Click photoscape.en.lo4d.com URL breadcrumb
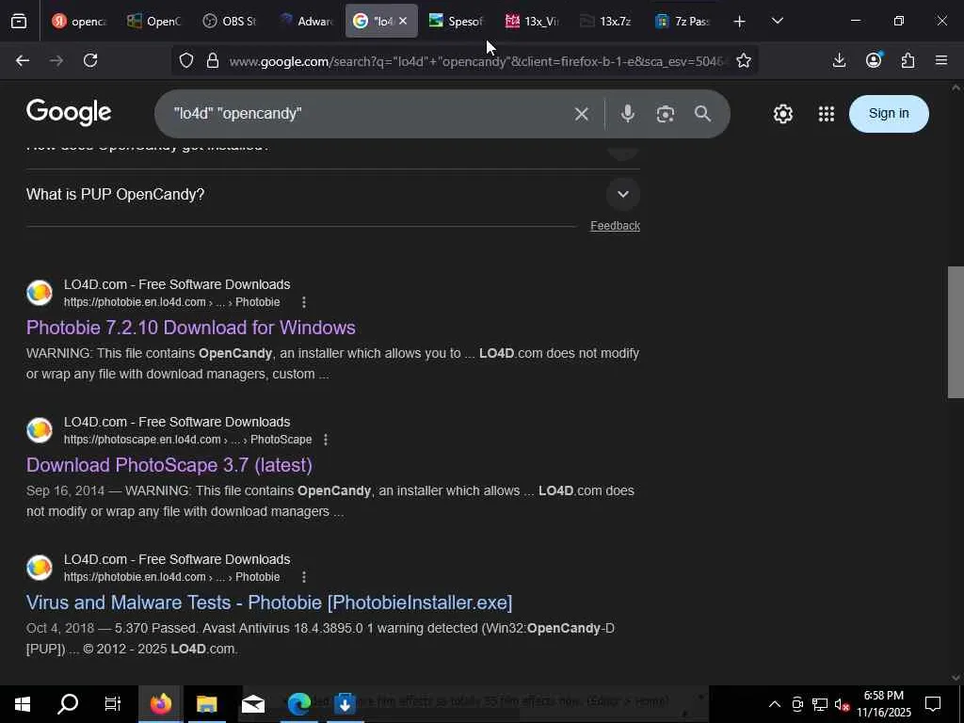The width and height of the screenshot is (964, 723). tap(187, 440)
